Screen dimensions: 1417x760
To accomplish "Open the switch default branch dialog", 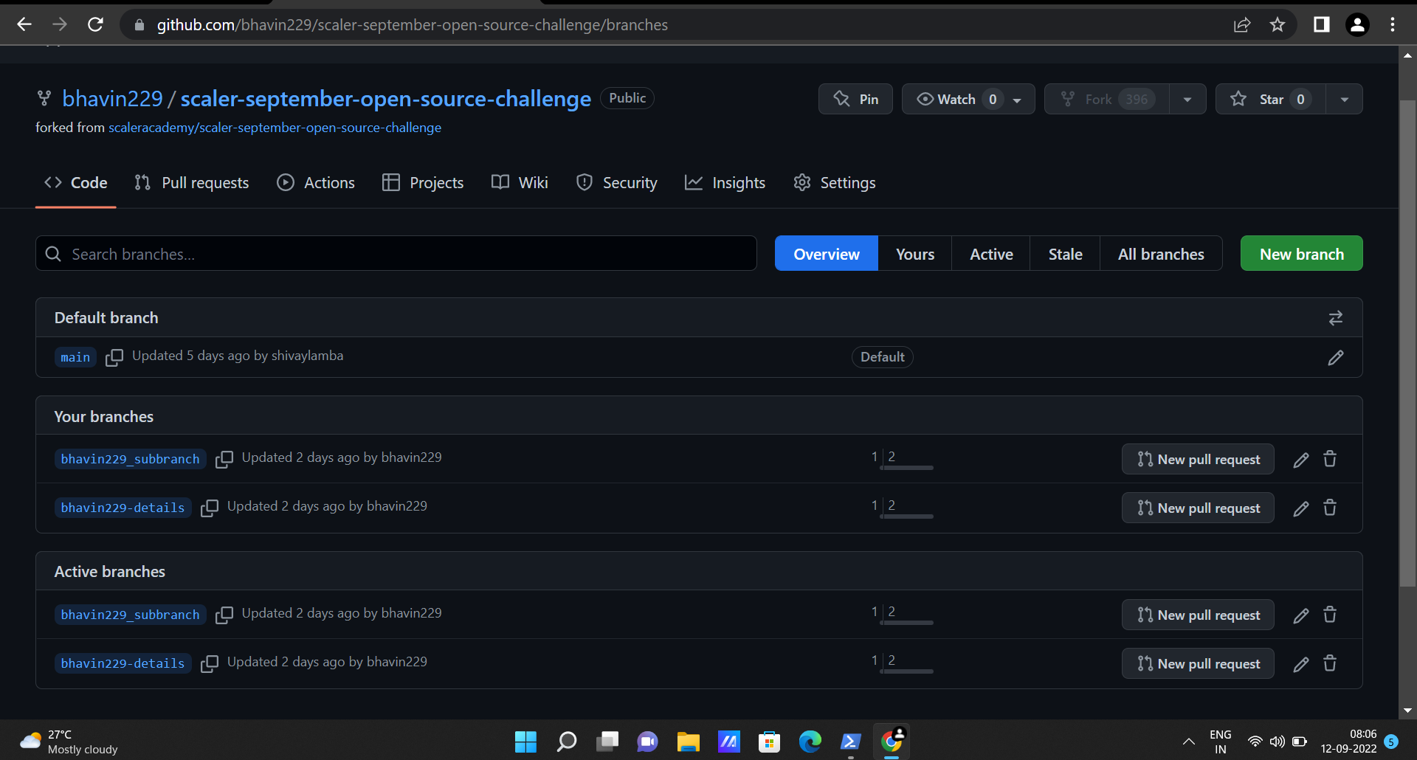I will pos(1336,317).
